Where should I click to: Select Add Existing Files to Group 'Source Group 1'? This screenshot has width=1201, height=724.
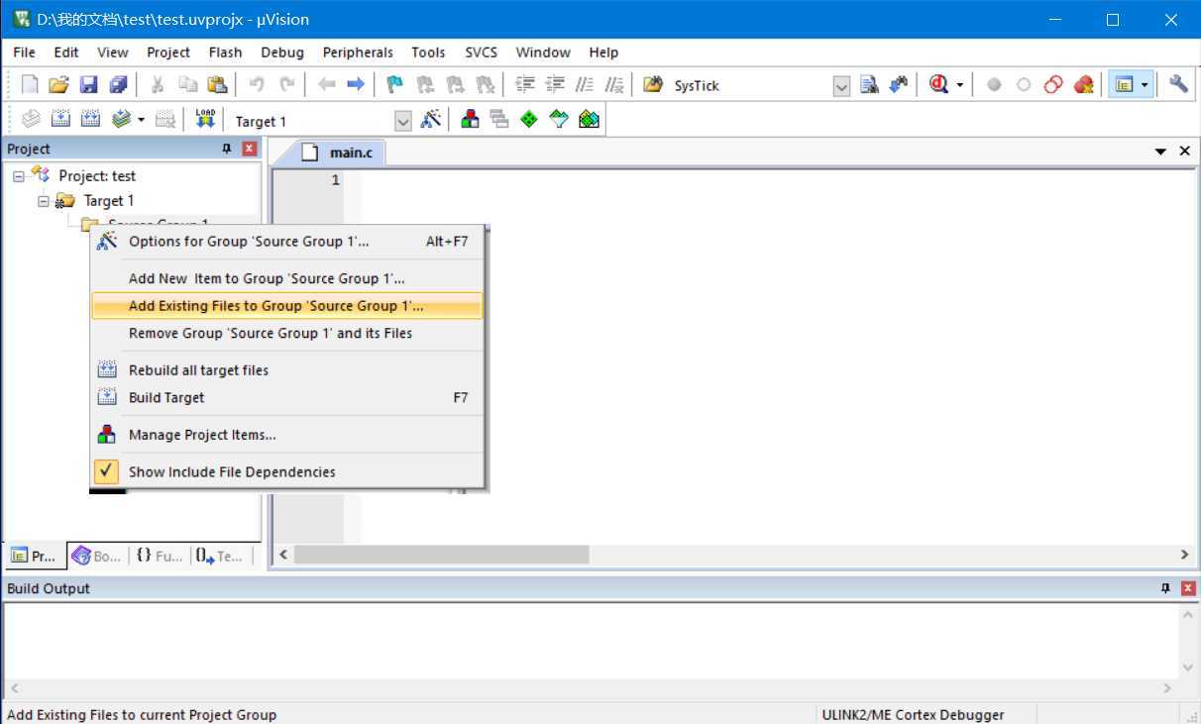pos(286,306)
